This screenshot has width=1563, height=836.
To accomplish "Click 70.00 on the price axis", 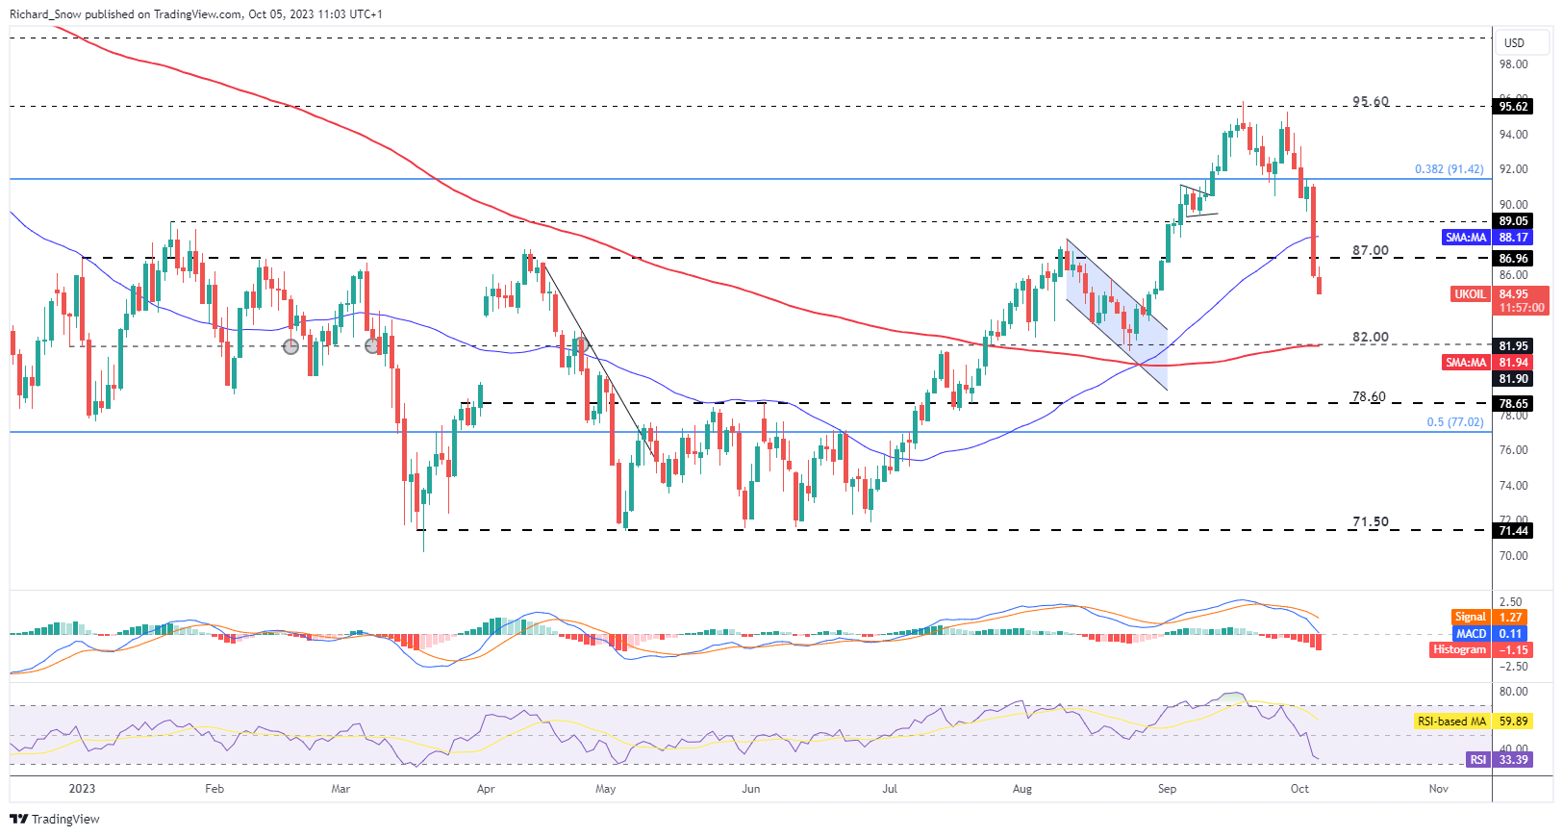I will [1514, 556].
